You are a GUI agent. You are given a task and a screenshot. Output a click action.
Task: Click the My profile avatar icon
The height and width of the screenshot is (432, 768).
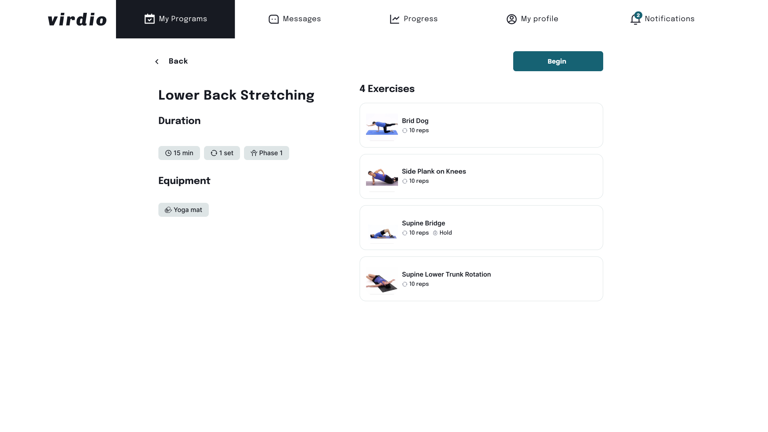[x=512, y=19]
